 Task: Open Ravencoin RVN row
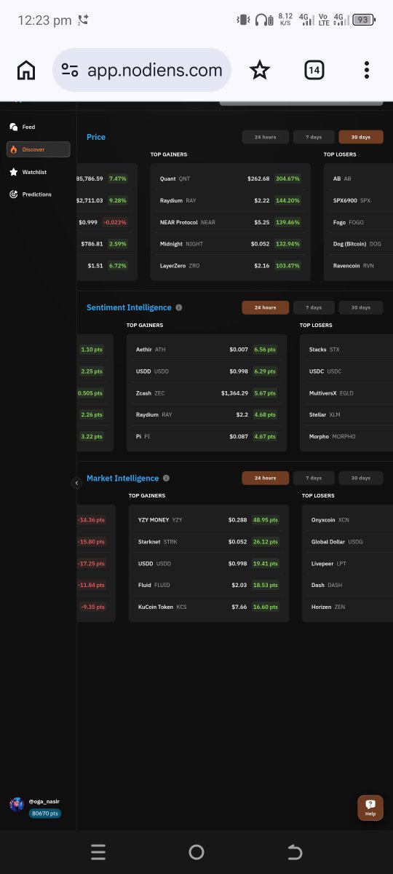[x=358, y=266]
